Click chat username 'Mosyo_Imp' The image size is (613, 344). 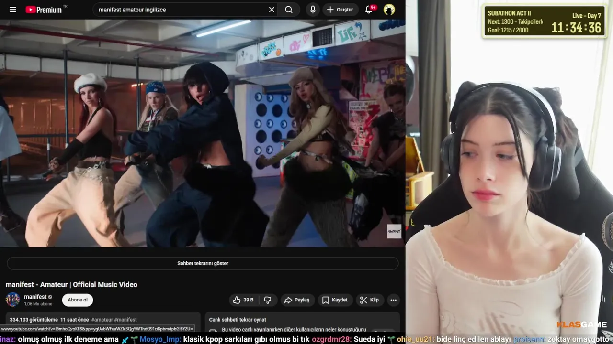pos(159,339)
